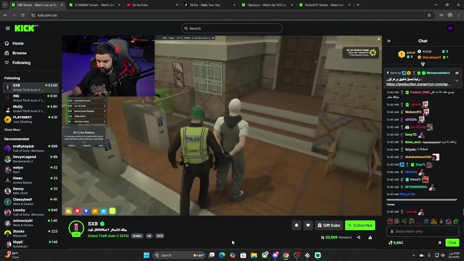This screenshot has height=261, width=464.
Task: Switch to the 7abzbouz VOD browser tab
Action: coord(267,5)
